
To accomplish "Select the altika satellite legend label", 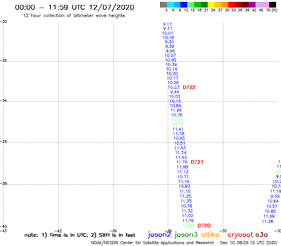I will (210, 234).
